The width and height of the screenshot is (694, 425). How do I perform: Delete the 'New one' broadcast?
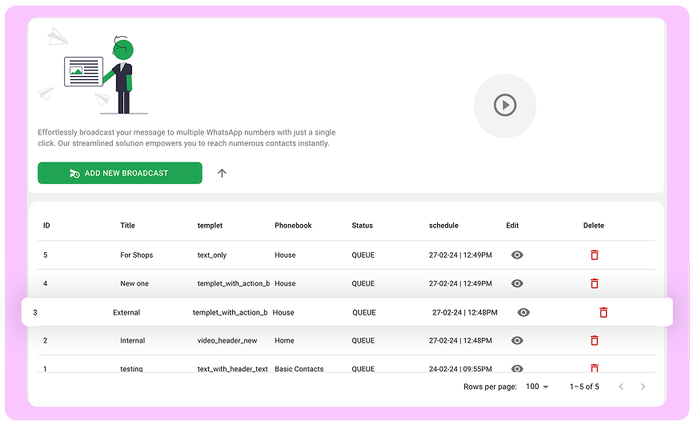(x=594, y=283)
